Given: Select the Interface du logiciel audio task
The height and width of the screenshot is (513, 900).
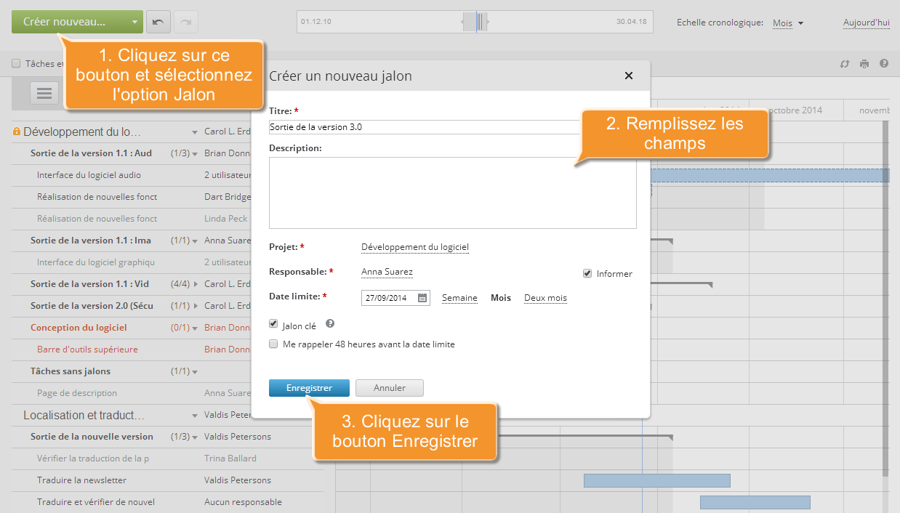Looking at the screenshot, I should click(x=89, y=175).
